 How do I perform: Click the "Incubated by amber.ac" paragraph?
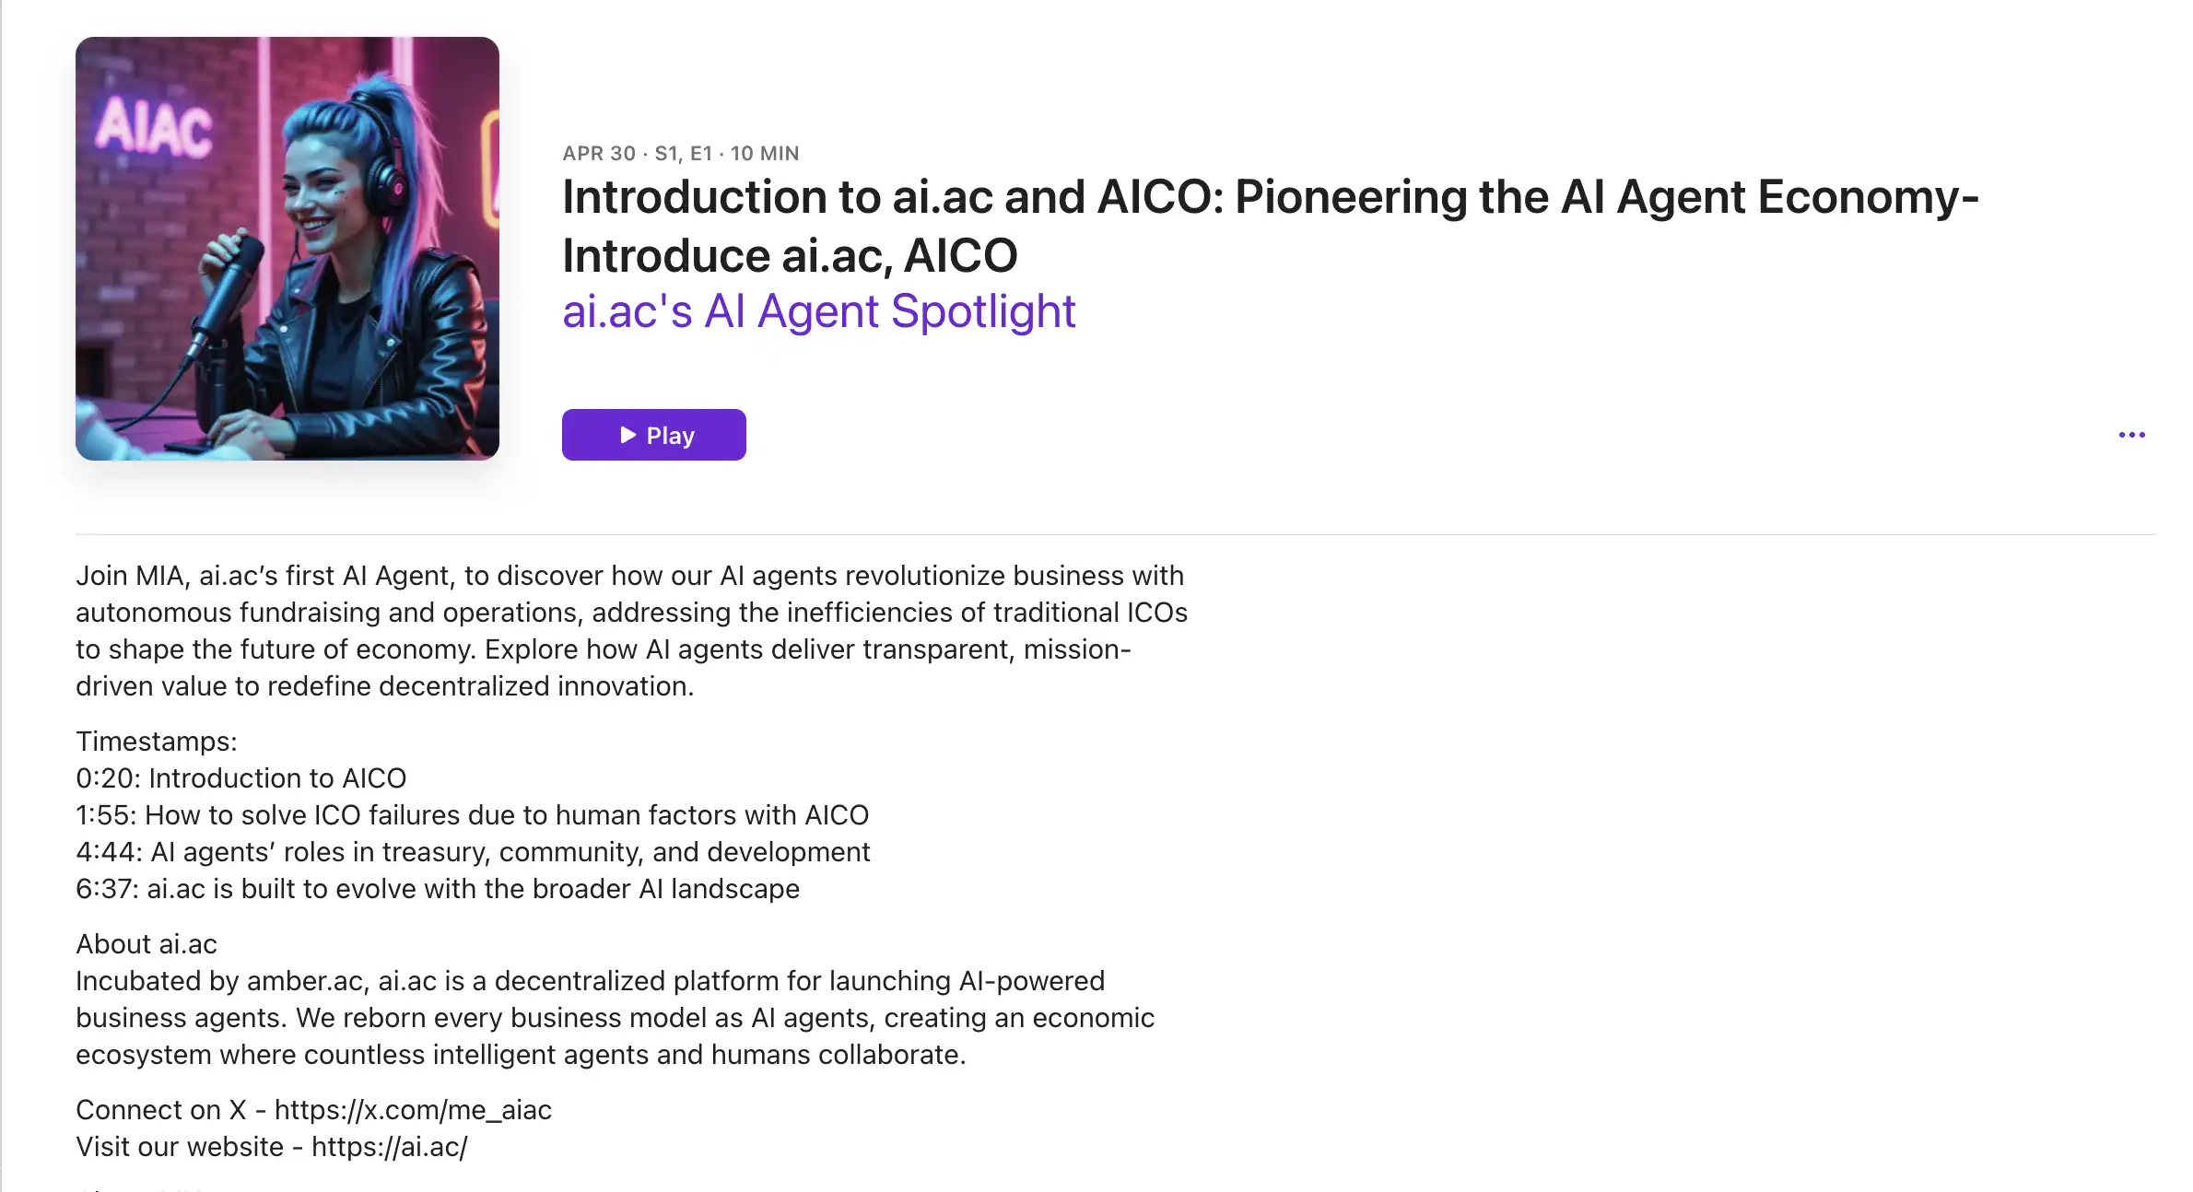pyautogui.click(x=614, y=1018)
